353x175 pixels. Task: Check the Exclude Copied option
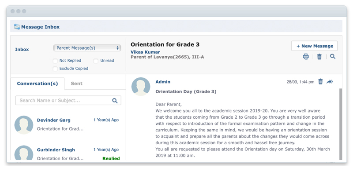point(55,69)
